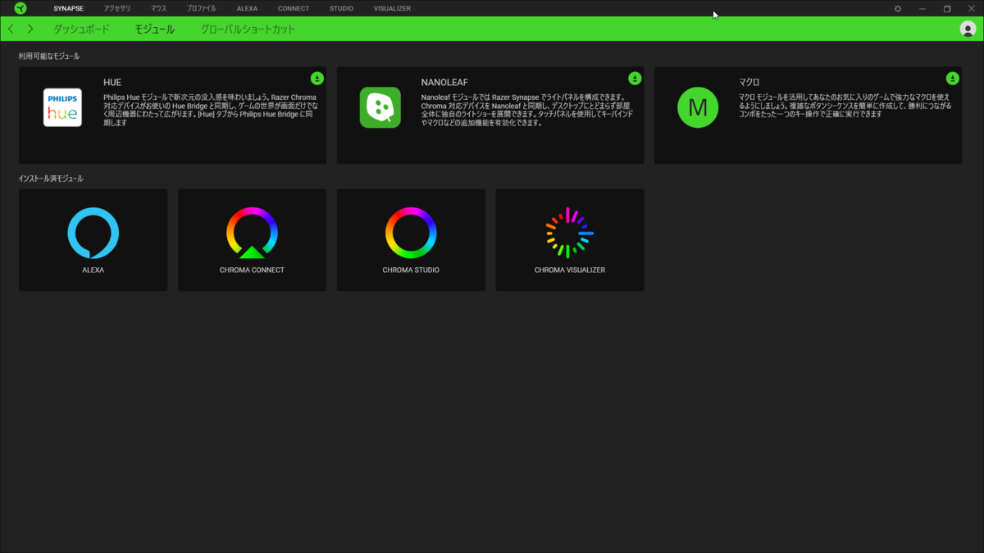Click the Nanoleaf green logo
984x553 pixels.
380,107
